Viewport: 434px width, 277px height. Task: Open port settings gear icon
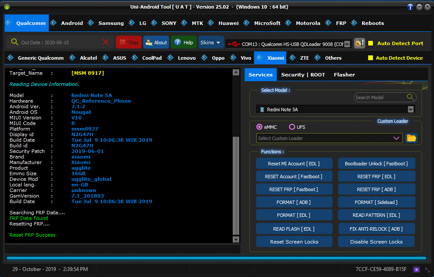coord(359,43)
